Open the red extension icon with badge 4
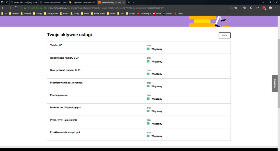 [264, 8]
